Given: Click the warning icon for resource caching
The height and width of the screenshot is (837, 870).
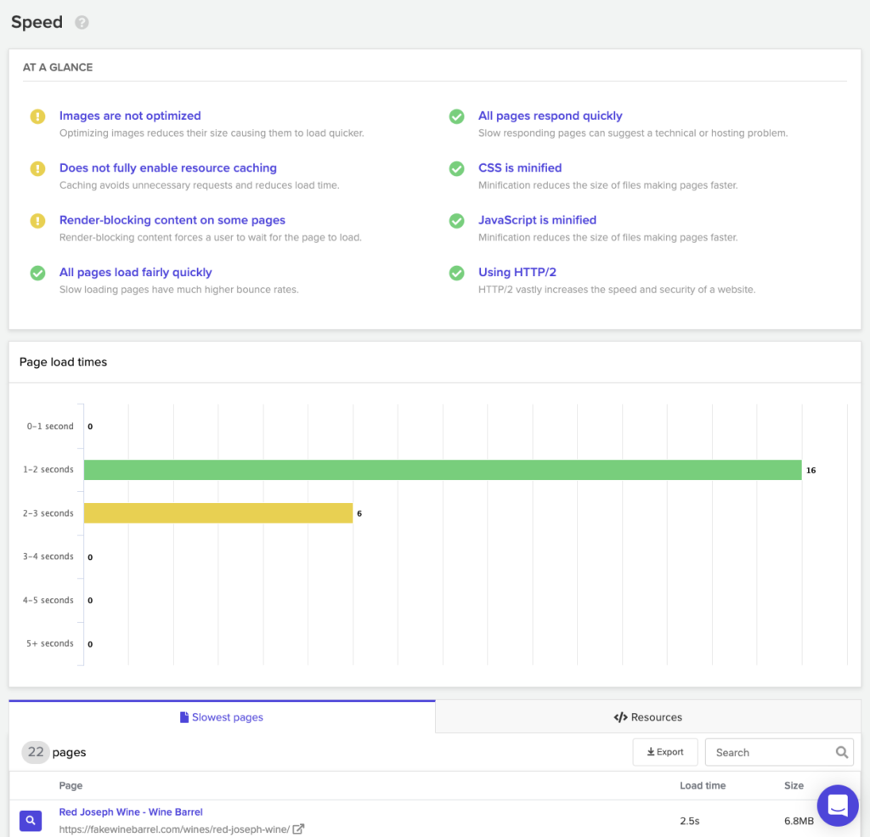Looking at the screenshot, I should pos(37,169).
